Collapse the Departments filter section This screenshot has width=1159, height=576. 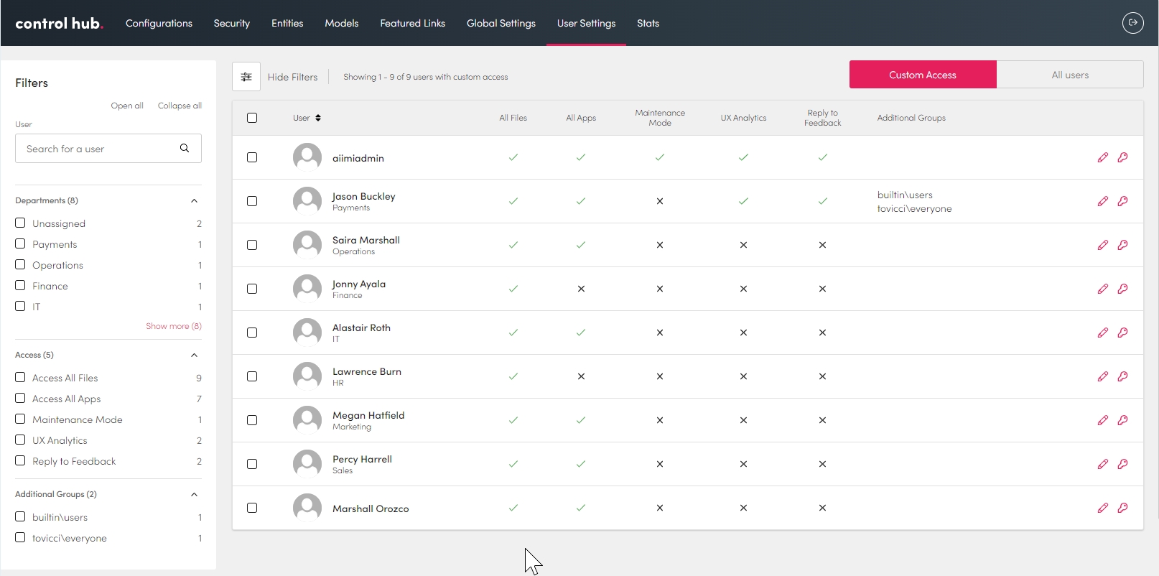194,200
